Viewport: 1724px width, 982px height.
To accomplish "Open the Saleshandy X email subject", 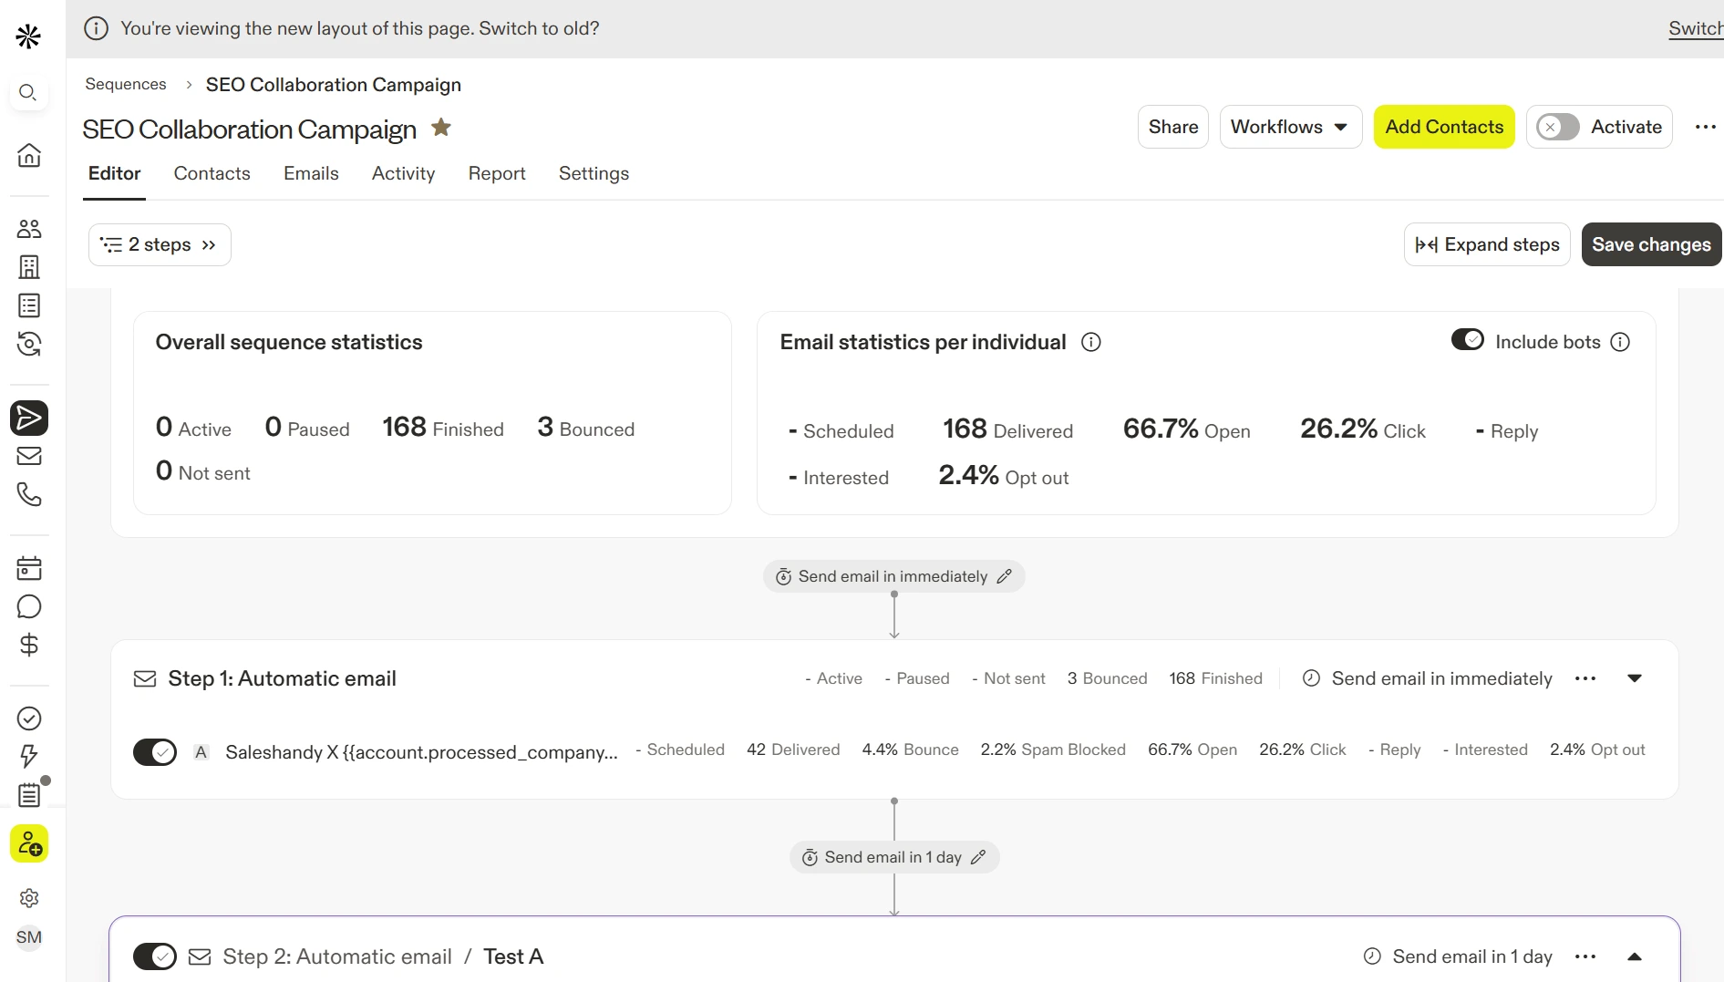I will [421, 752].
